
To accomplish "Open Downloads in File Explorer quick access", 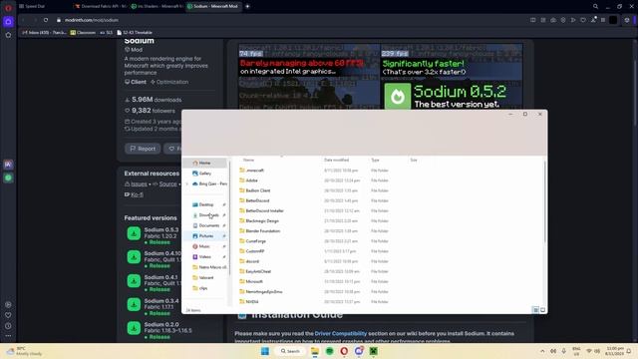I will tap(208, 215).
